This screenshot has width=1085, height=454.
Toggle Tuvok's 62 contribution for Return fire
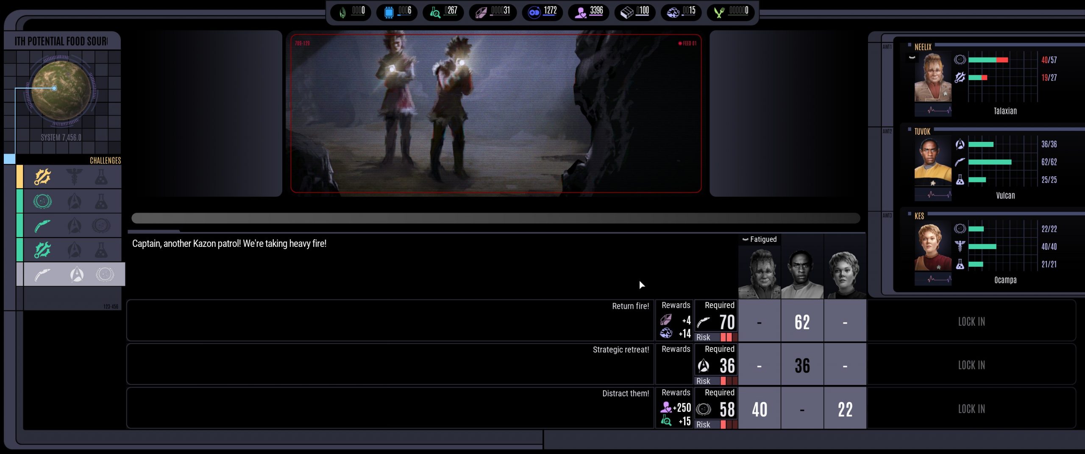[x=802, y=322]
